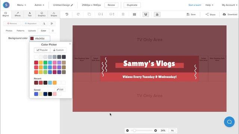Click the copy element icon

[89, 14]
